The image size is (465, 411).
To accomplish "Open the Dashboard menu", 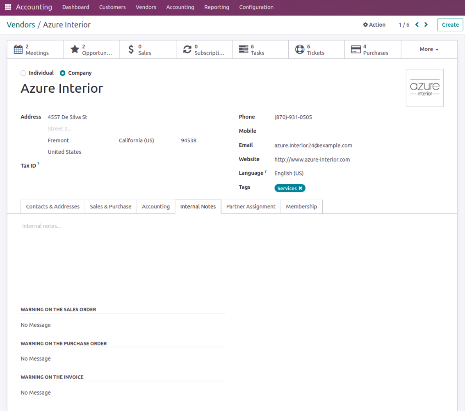I will pos(75,7).
